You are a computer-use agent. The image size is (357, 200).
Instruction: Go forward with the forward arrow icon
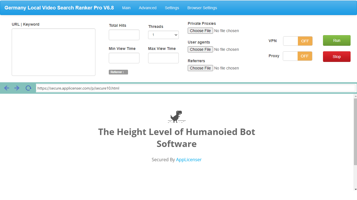(x=17, y=88)
